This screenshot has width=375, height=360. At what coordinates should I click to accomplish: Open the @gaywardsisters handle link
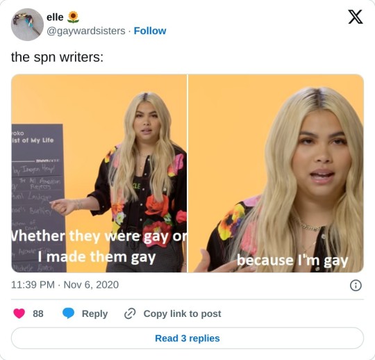pos(86,31)
